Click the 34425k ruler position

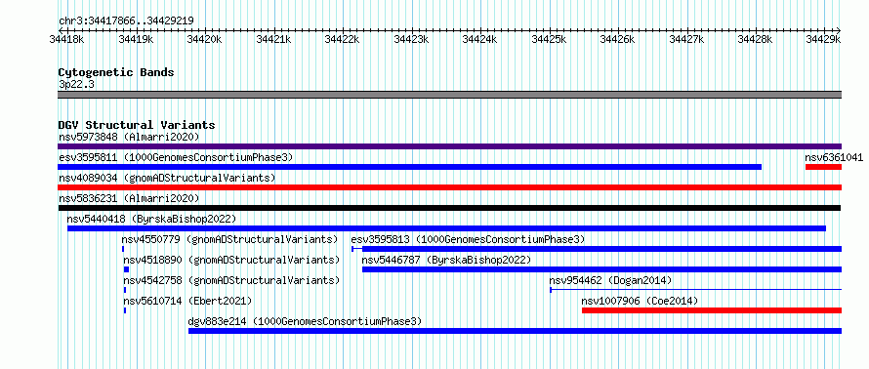click(x=549, y=39)
